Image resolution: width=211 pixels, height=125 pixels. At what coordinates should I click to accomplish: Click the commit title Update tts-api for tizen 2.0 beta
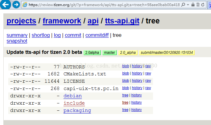[x=44, y=52]
